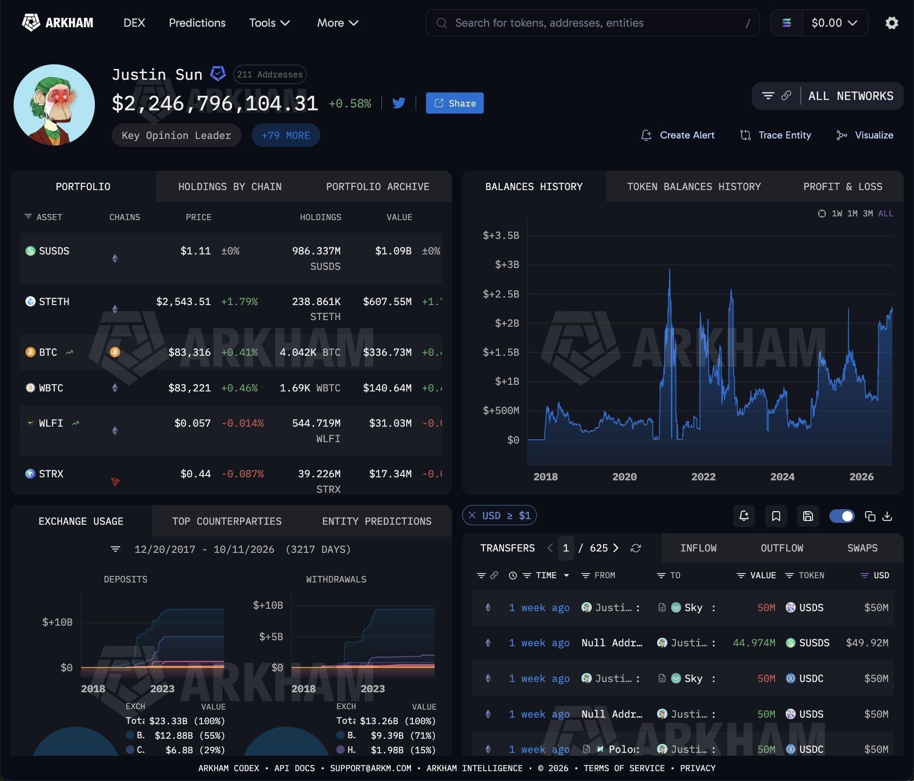The height and width of the screenshot is (781, 914).
Task: Refresh the transfers list
Action: [636, 548]
